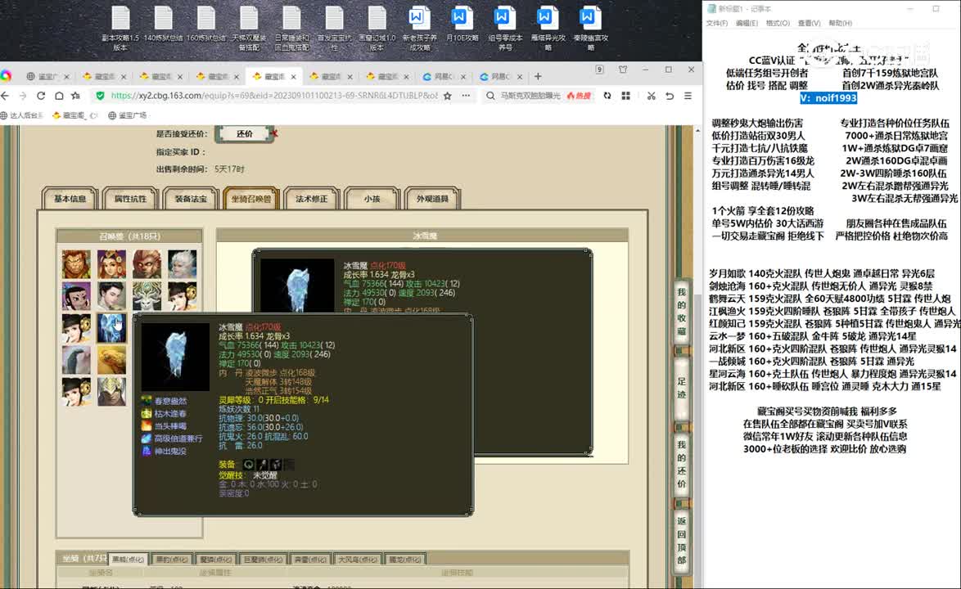Open desktop file 黑窟幻域1.0版本

377,28
